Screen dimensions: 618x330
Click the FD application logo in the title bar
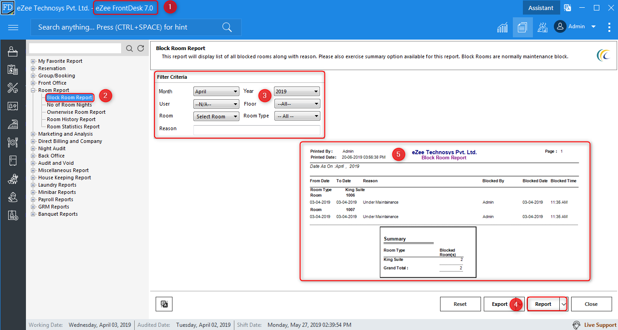pos(7,8)
